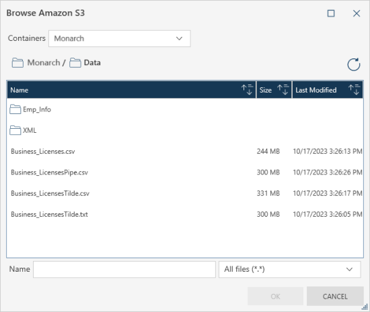This screenshot has height=312, width=370.
Task: Select Business_LicensesPipe.csv file
Action: [49, 172]
